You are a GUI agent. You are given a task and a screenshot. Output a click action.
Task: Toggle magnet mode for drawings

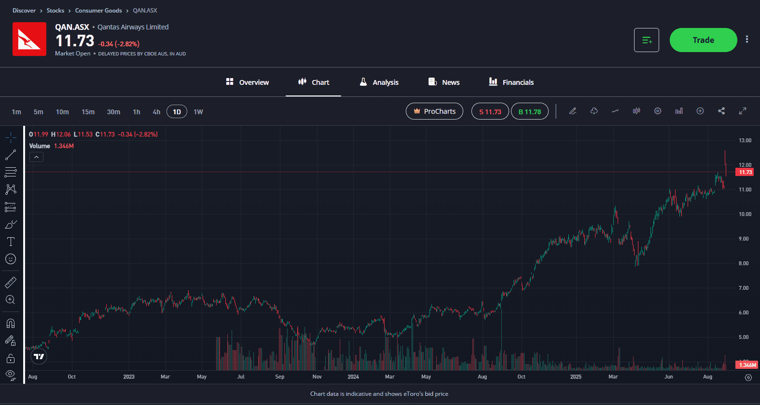click(x=11, y=323)
